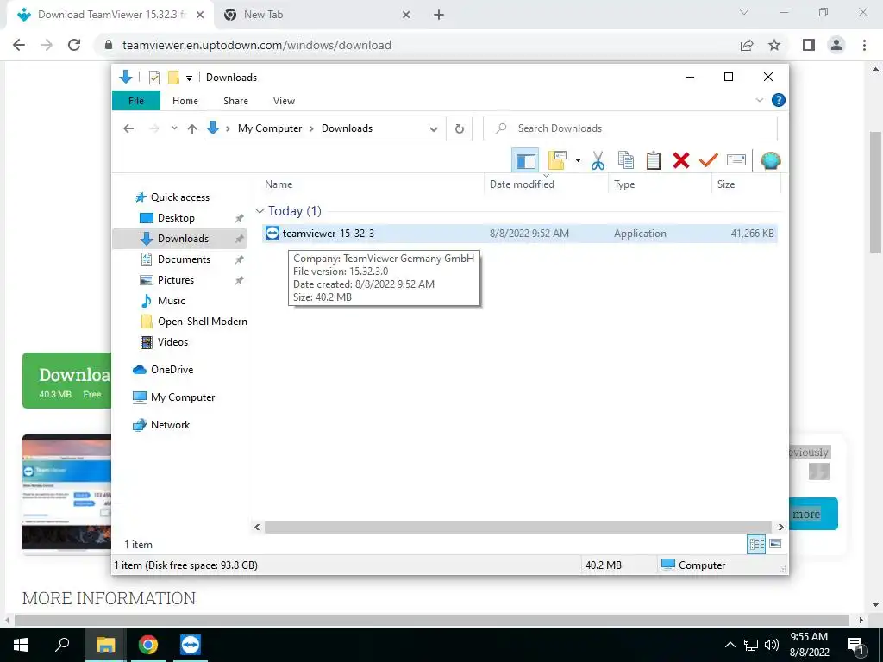Image resolution: width=883 pixels, height=662 pixels.
Task: Click the New folder quick access icon
Action: click(173, 78)
